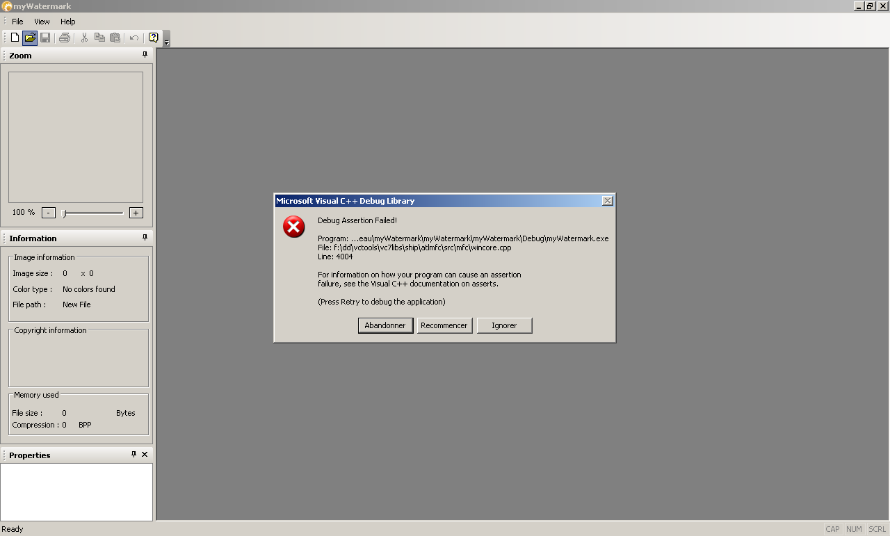Screen dimensions: 890x536
Task: Click the 'No colors found' value
Action: pyautogui.click(x=89, y=289)
